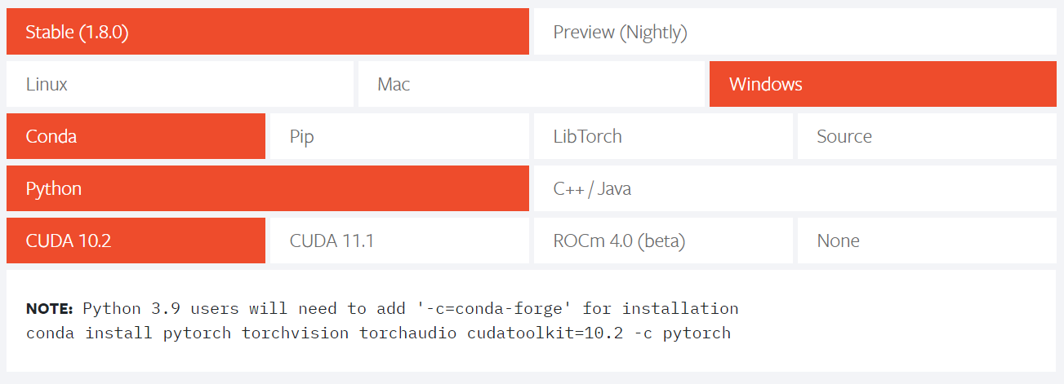Select the Source package option
Screen dimensions: 1064x384
click(927, 136)
